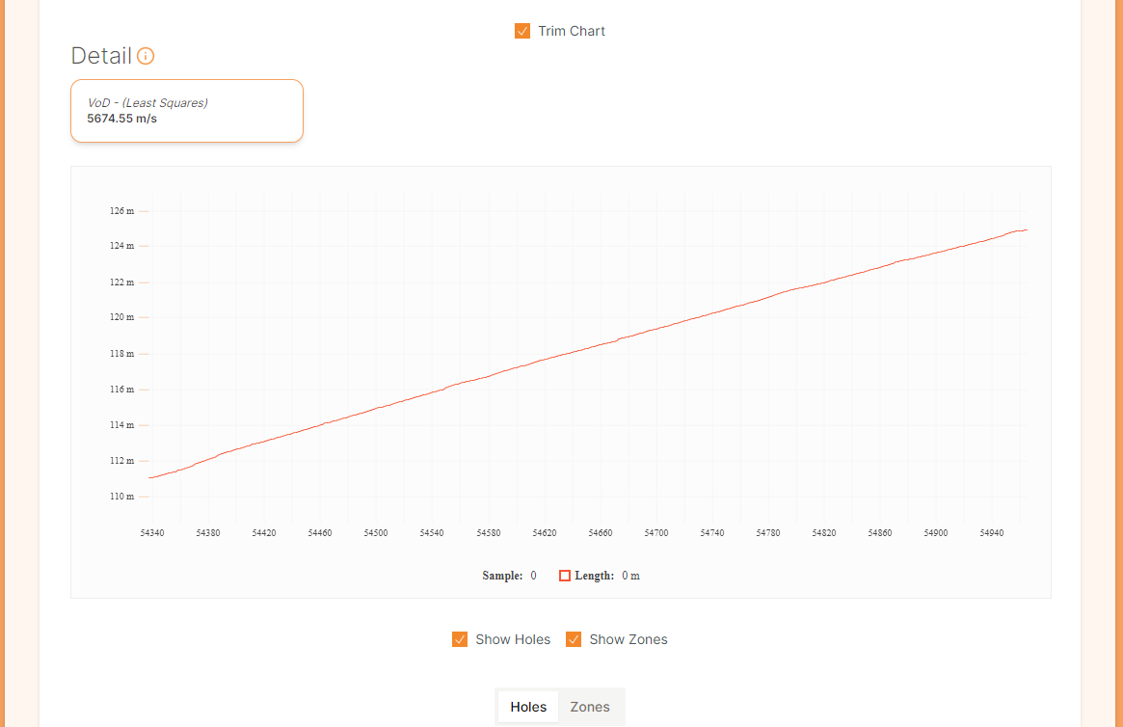Click the VoD Least Squares card
Image resolution: width=1123 pixels, height=727 pixels.
[x=187, y=111]
